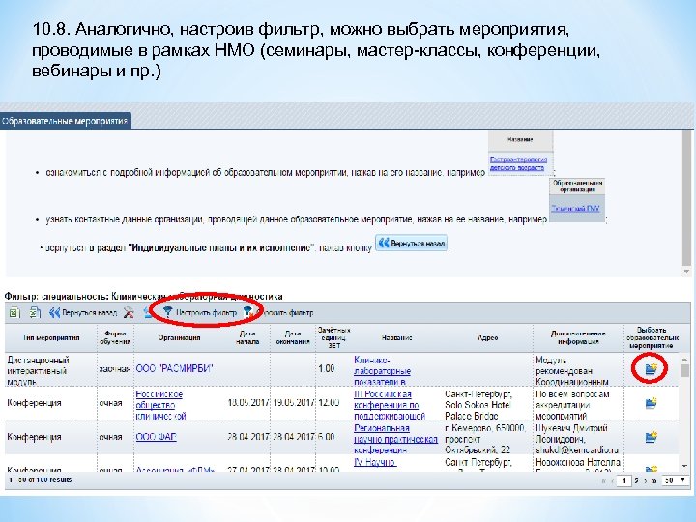Viewport: 696px width, 522px height.
Task: Go to page 2 in the pager
Action: click(636, 480)
